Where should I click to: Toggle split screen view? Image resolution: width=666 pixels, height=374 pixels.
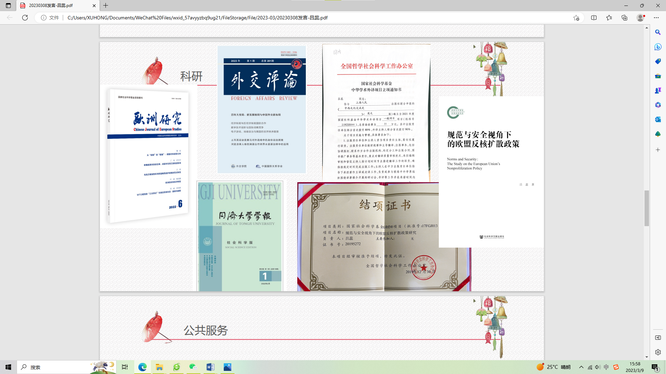click(x=594, y=18)
